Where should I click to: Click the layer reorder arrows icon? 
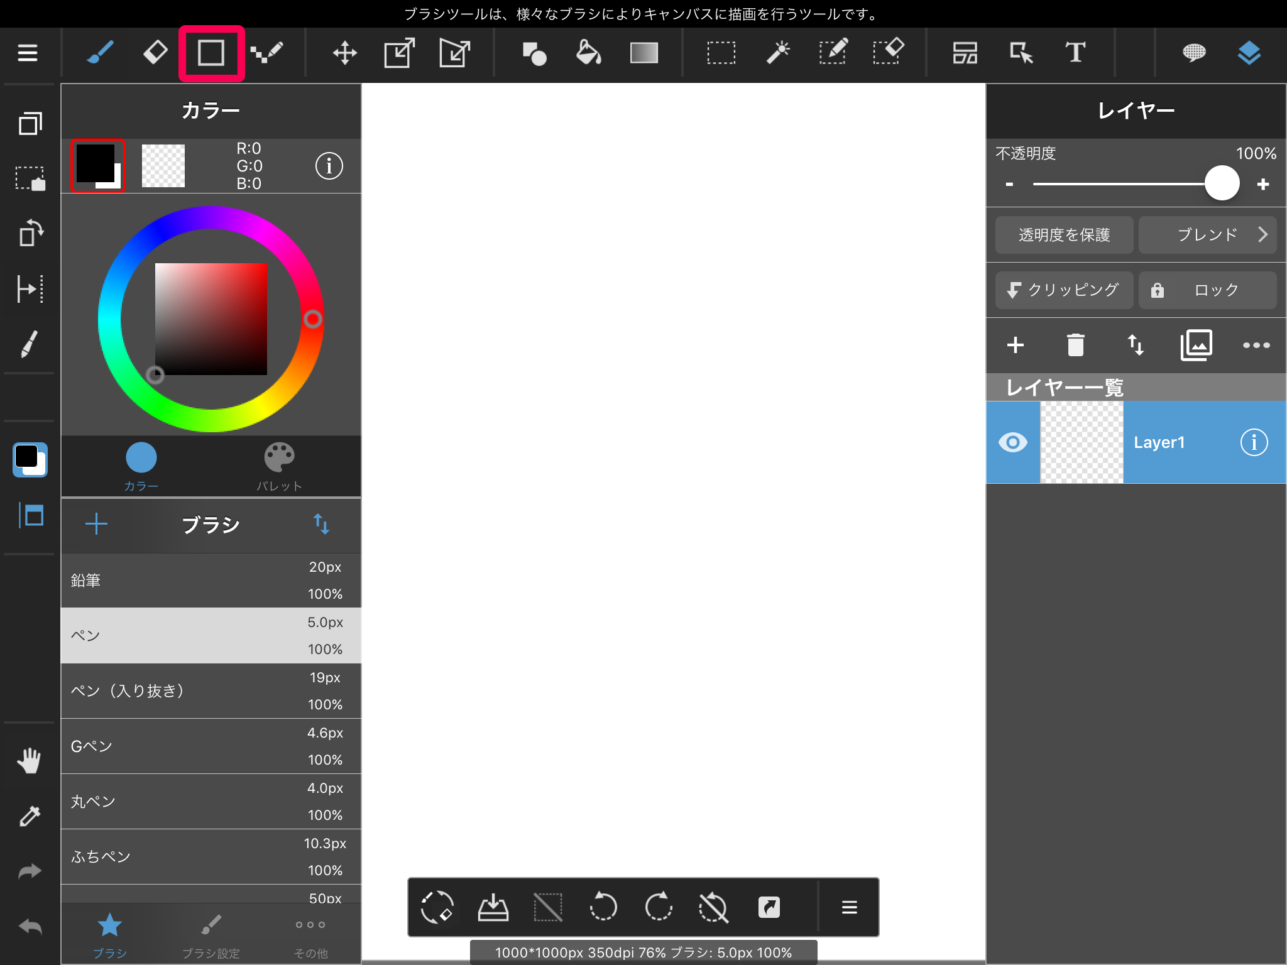1136,345
